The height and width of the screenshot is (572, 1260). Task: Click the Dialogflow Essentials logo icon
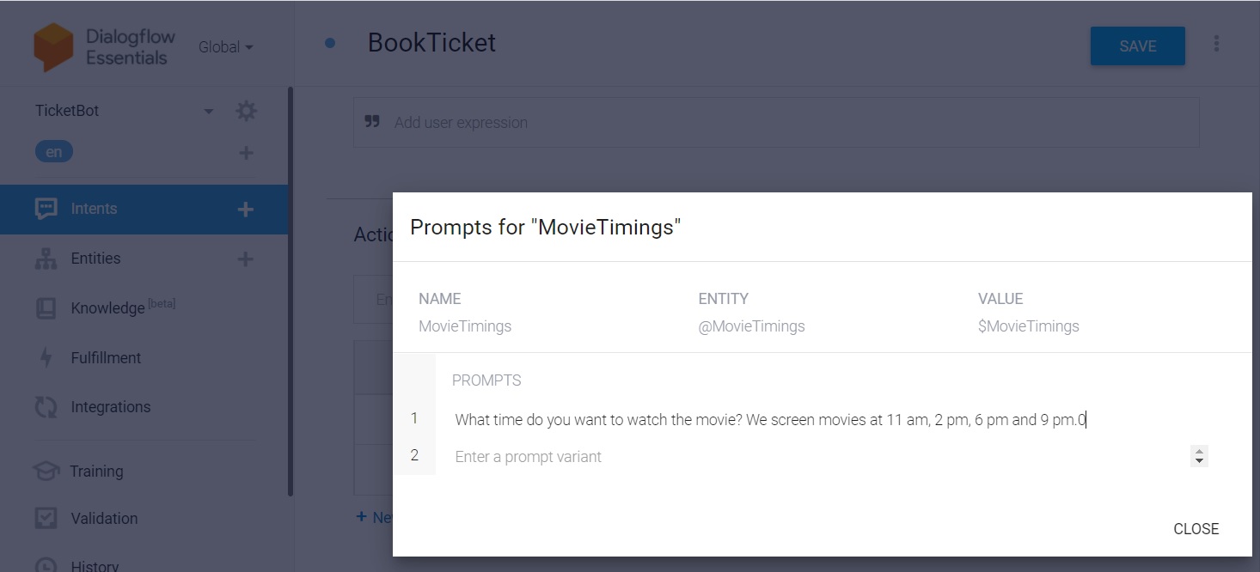click(x=52, y=47)
